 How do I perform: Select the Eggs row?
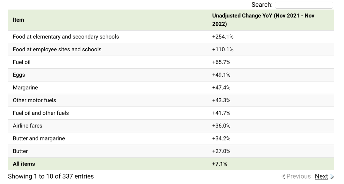tap(19, 75)
